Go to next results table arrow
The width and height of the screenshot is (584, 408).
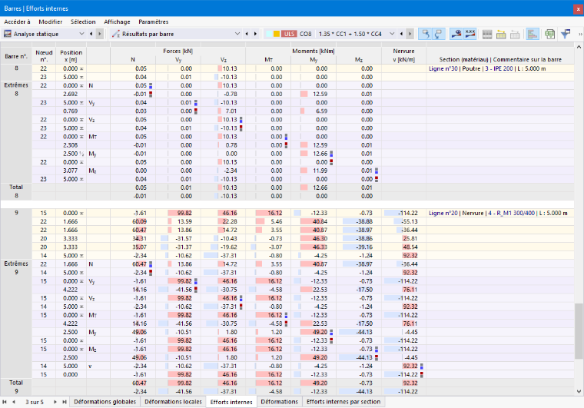click(x=255, y=34)
